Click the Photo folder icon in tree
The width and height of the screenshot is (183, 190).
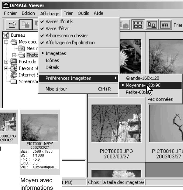pyautogui.click(x=22, y=55)
